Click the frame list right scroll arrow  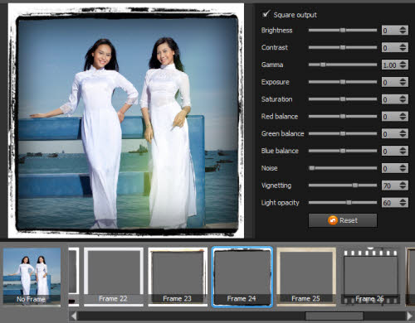[x=409, y=316]
